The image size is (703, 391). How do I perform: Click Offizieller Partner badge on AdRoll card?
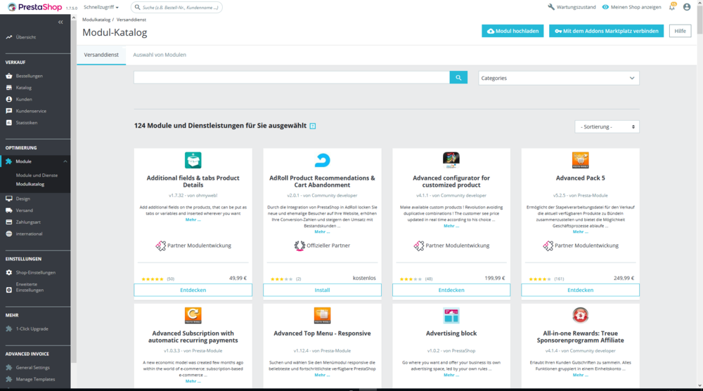pyautogui.click(x=323, y=246)
